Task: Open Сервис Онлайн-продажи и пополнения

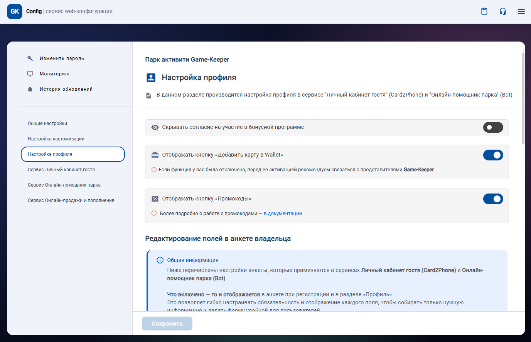Action: (x=71, y=200)
